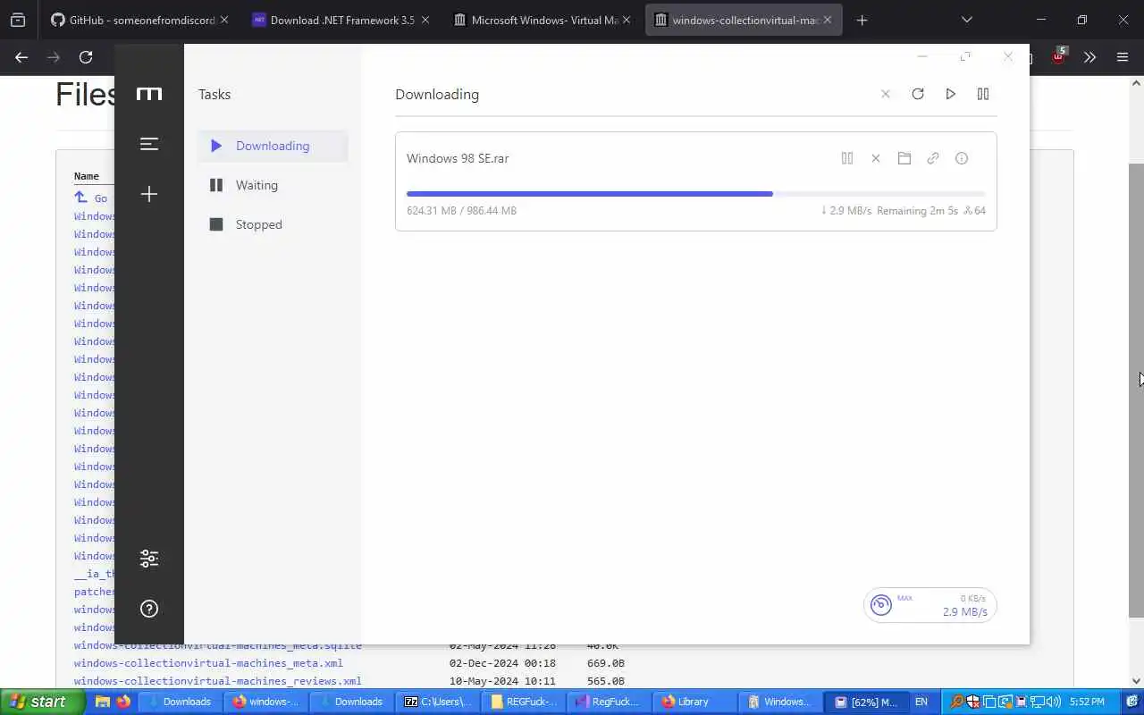
Task: Open the C:\Users taskbar window
Action: pos(438,702)
